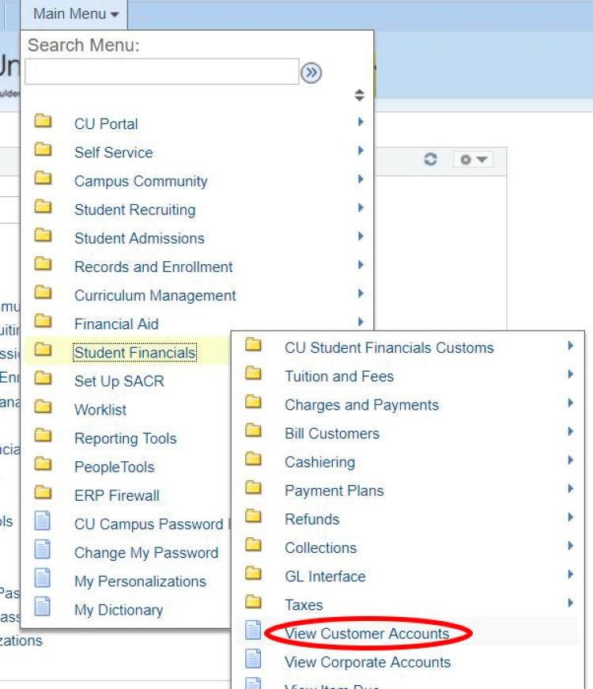The height and width of the screenshot is (689, 593).
Task: Click the PeopleTools folder icon
Action: coord(43,463)
